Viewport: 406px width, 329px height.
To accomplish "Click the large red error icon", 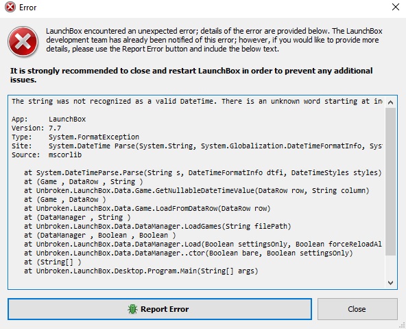I will [x=23, y=41].
